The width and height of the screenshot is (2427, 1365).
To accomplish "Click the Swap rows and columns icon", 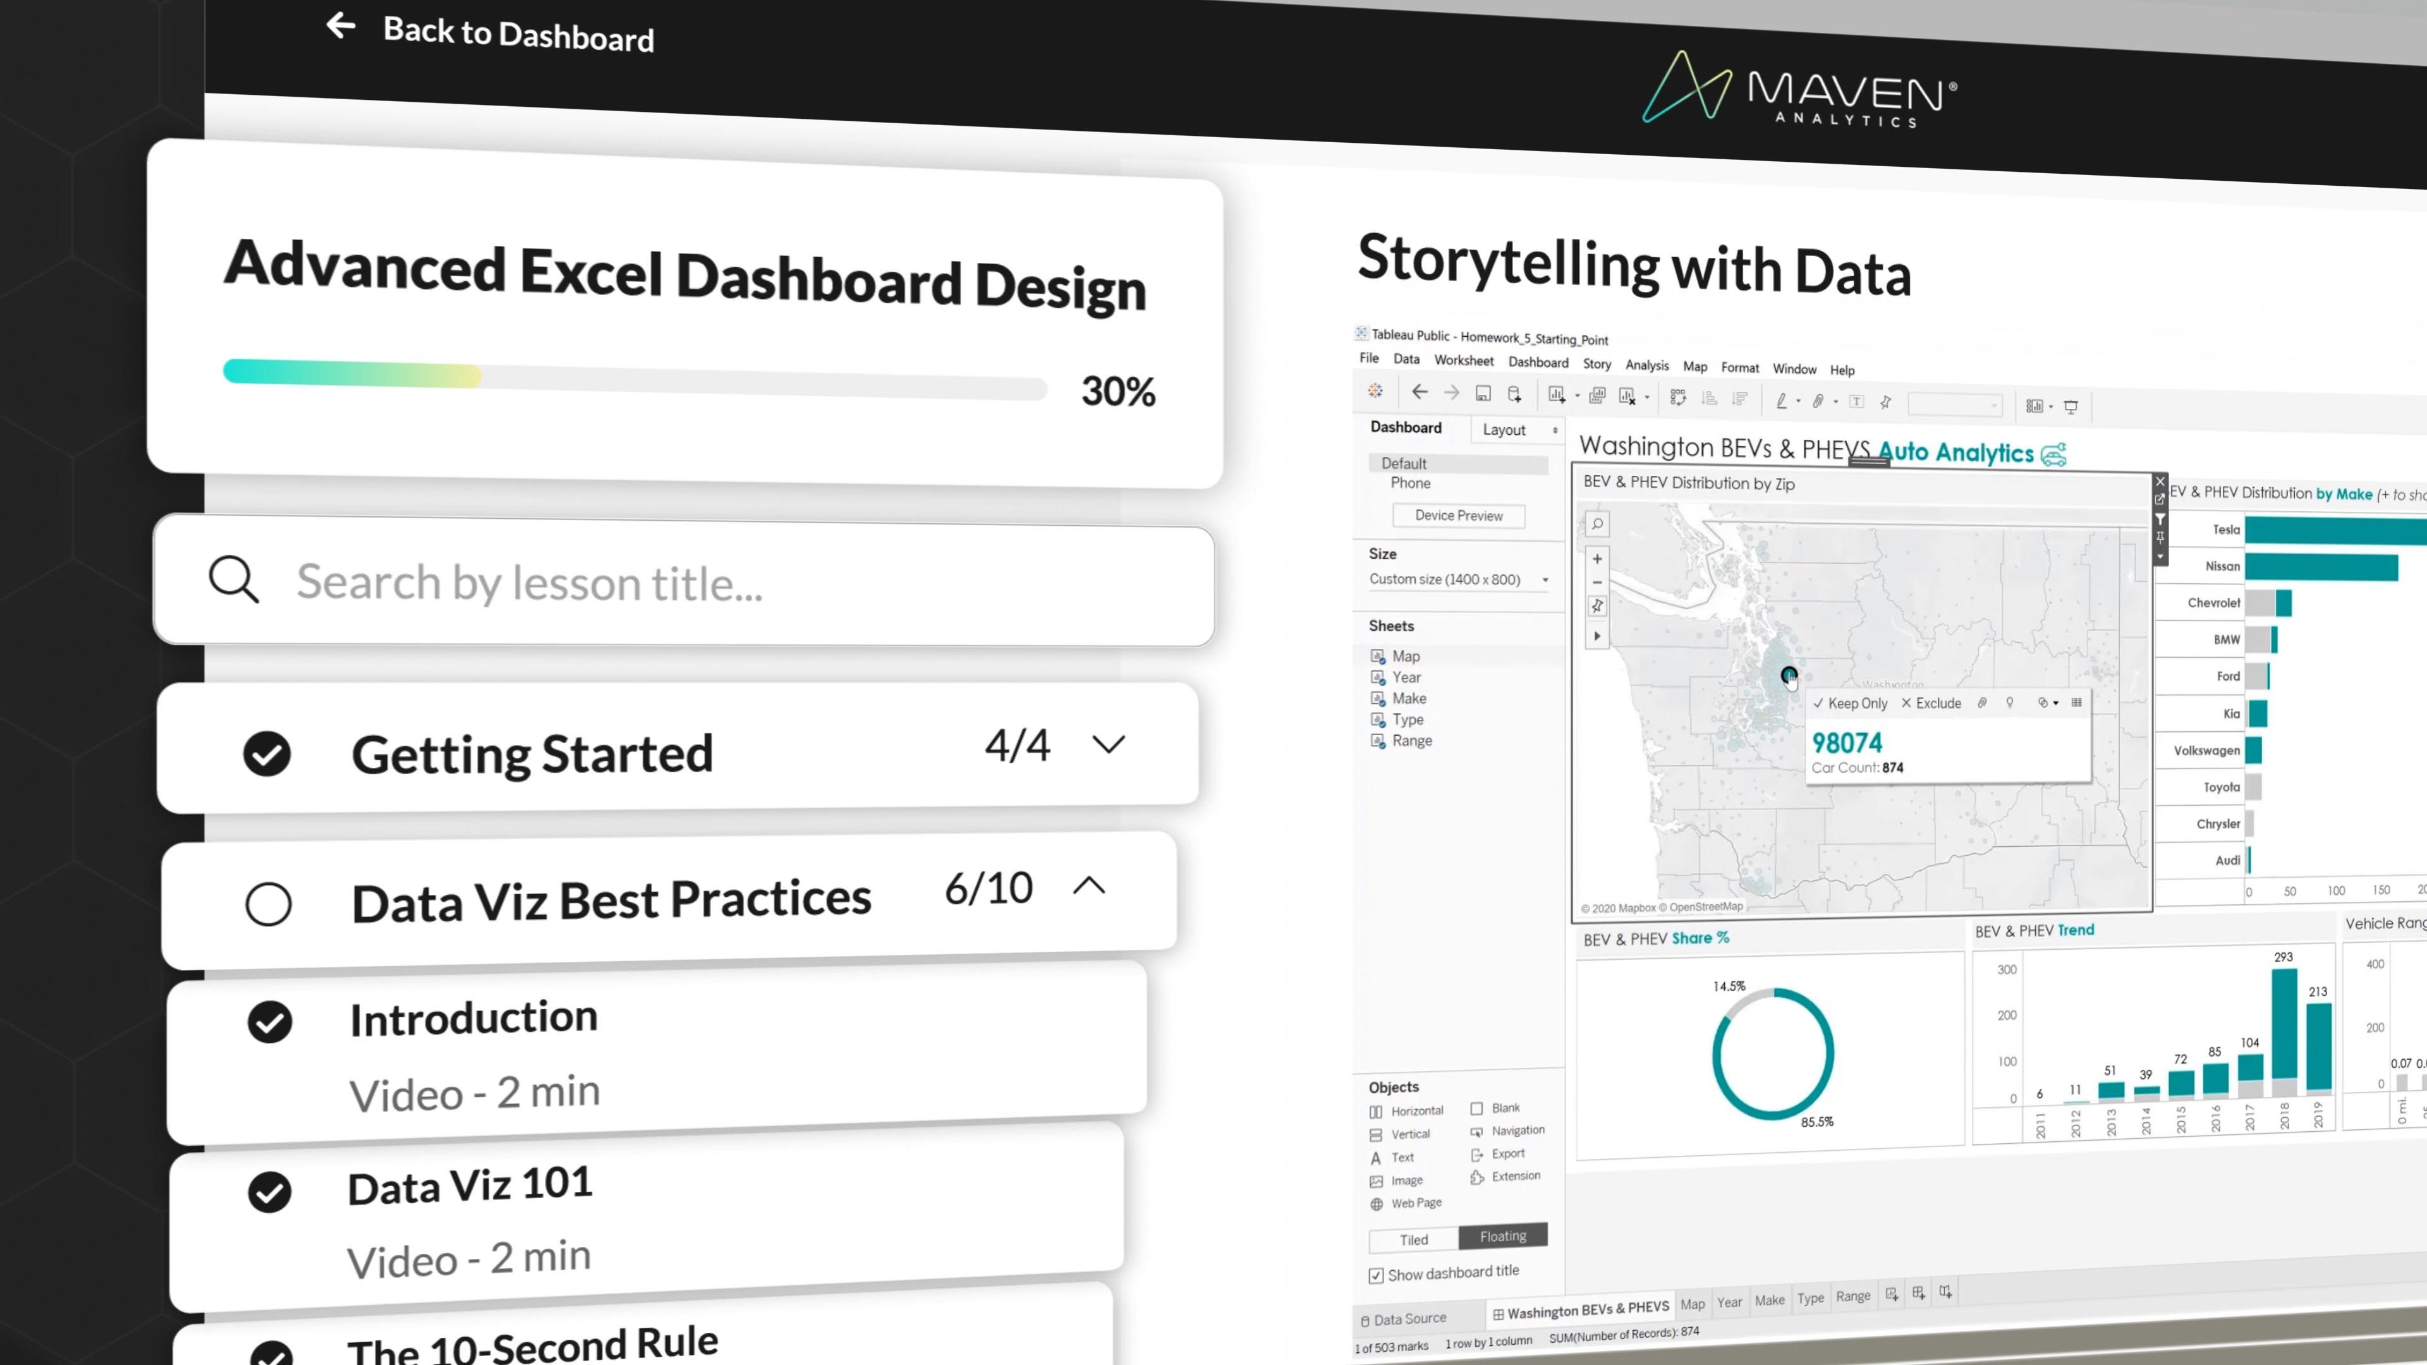I will click(1678, 397).
